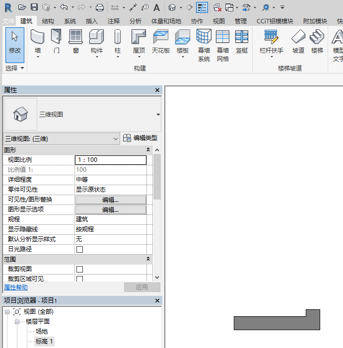343x348 pixels.
Task: Select the Column tool (柱)
Action: tap(118, 41)
